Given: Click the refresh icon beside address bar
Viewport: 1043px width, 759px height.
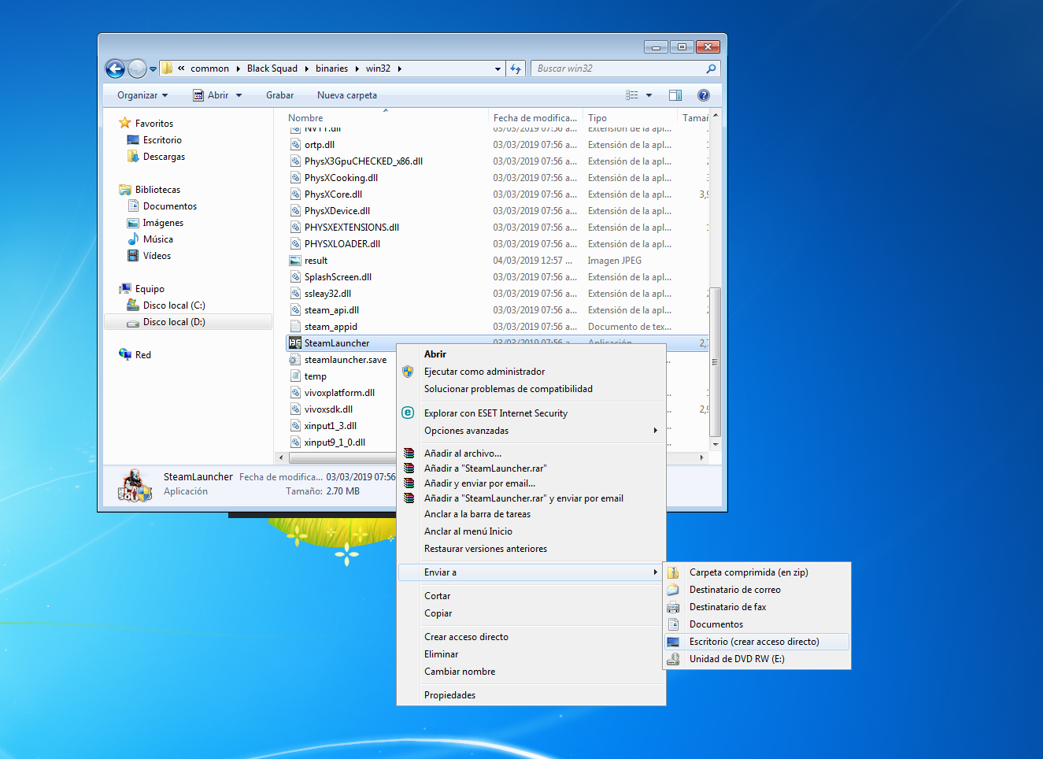Looking at the screenshot, I should tap(516, 68).
